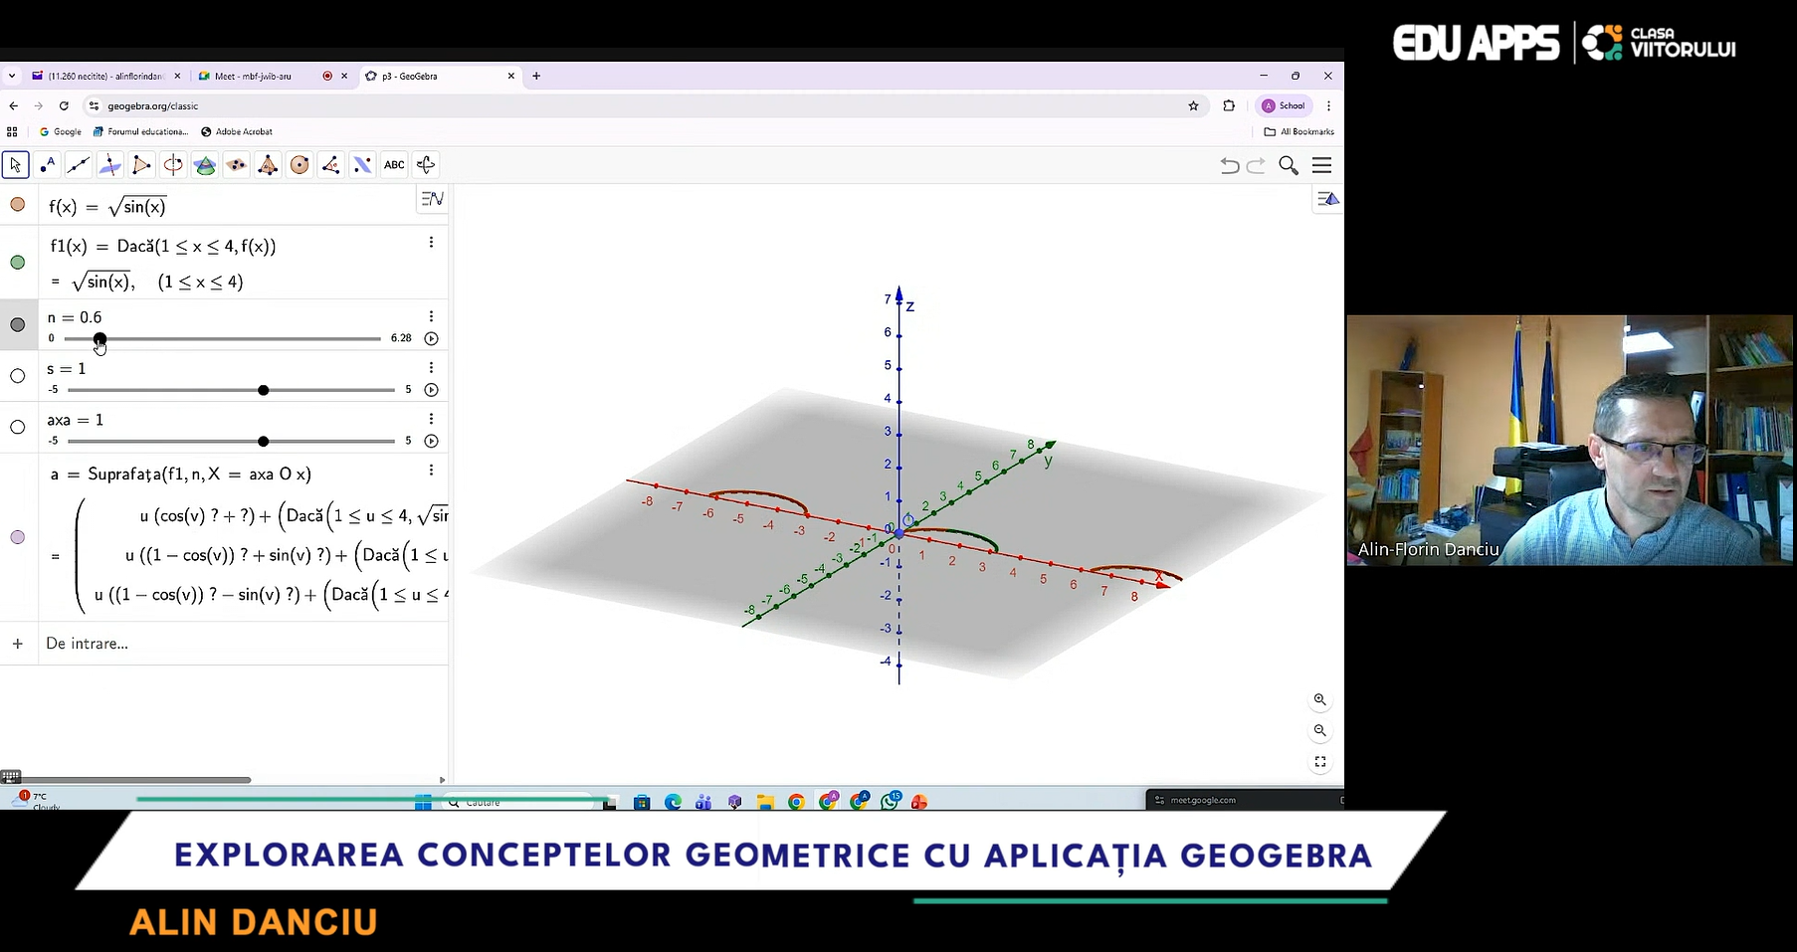
Task: Open the GeoGebra main hamburger menu
Action: [1321, 166]
